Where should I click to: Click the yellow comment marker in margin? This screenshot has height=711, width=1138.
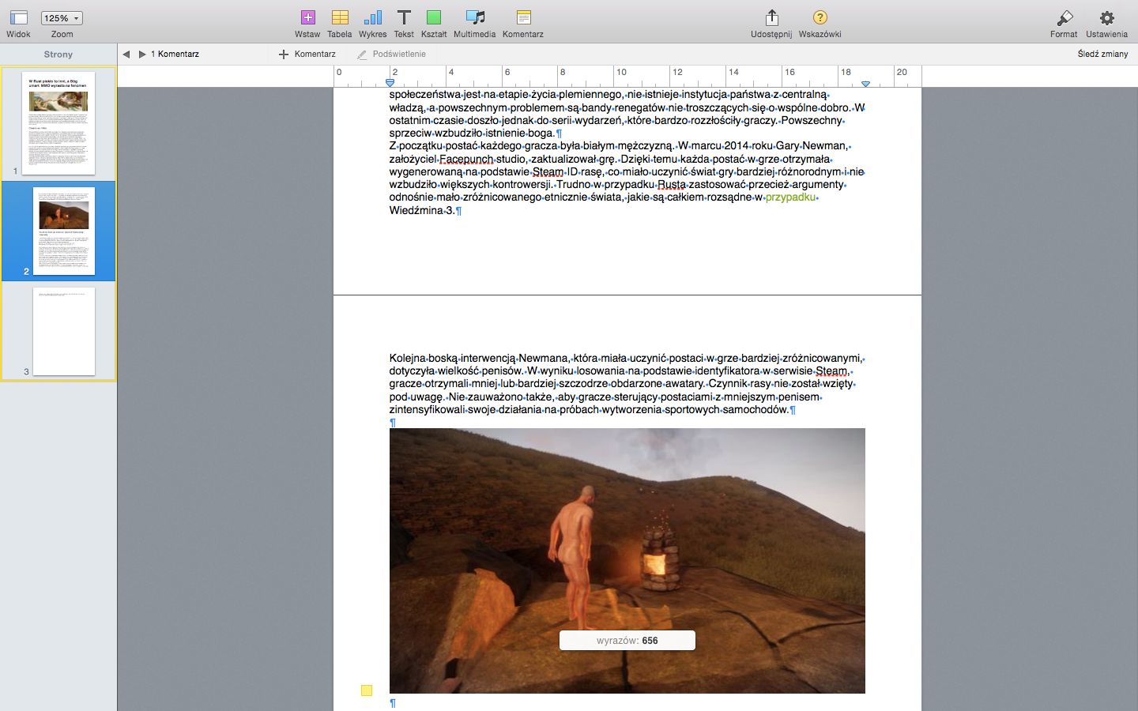click(367, 690)
